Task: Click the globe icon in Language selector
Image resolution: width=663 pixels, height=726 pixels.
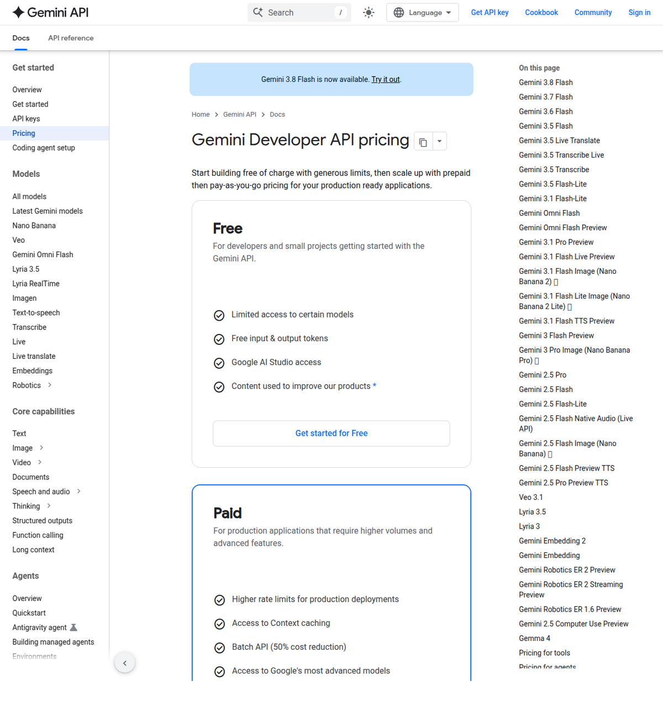Action: coord(398,12)
